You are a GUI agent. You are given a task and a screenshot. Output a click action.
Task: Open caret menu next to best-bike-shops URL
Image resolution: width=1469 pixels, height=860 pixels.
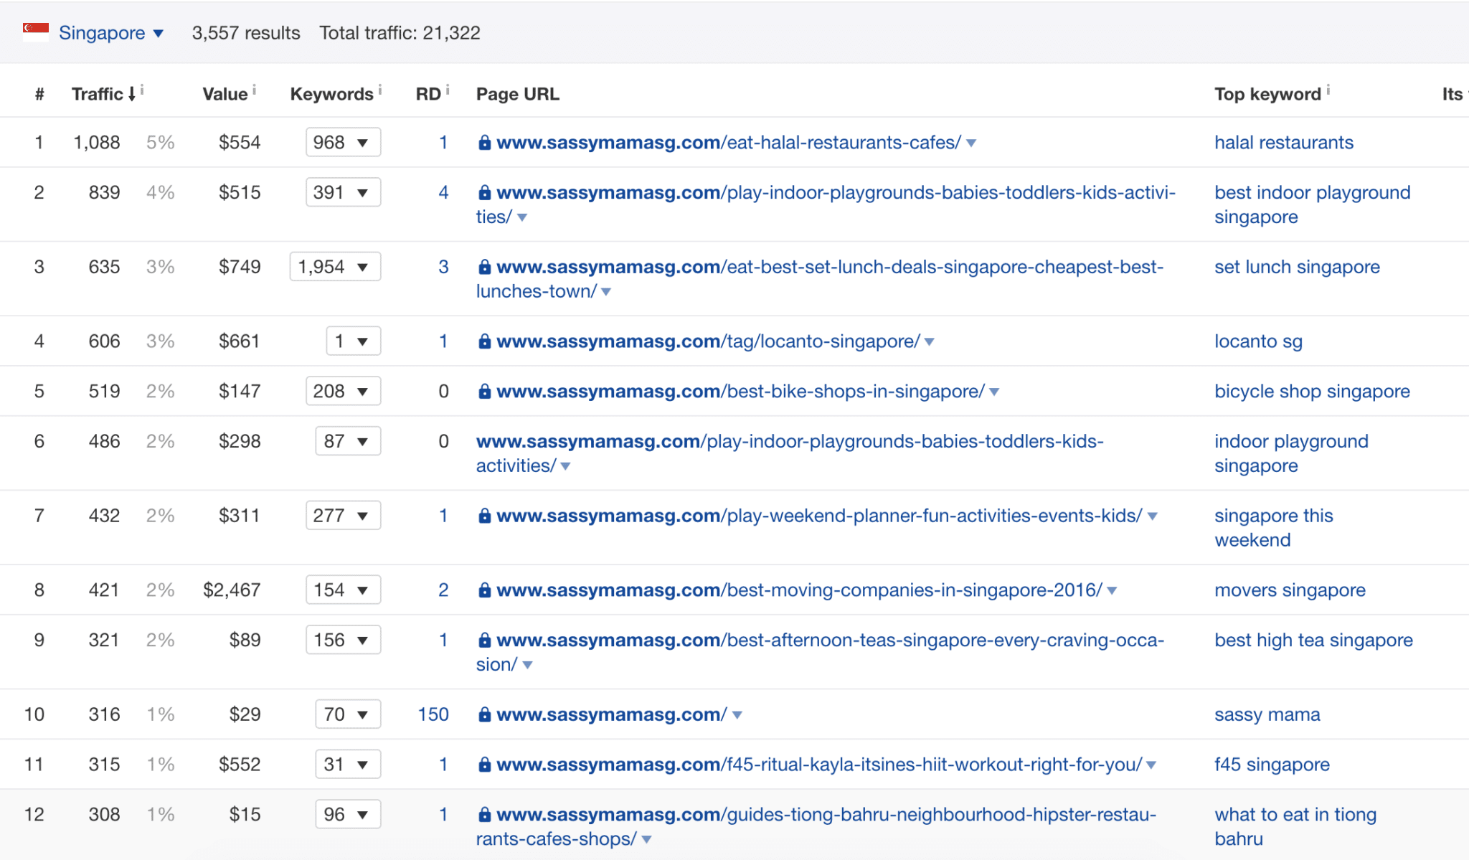[x=994, y=392]
